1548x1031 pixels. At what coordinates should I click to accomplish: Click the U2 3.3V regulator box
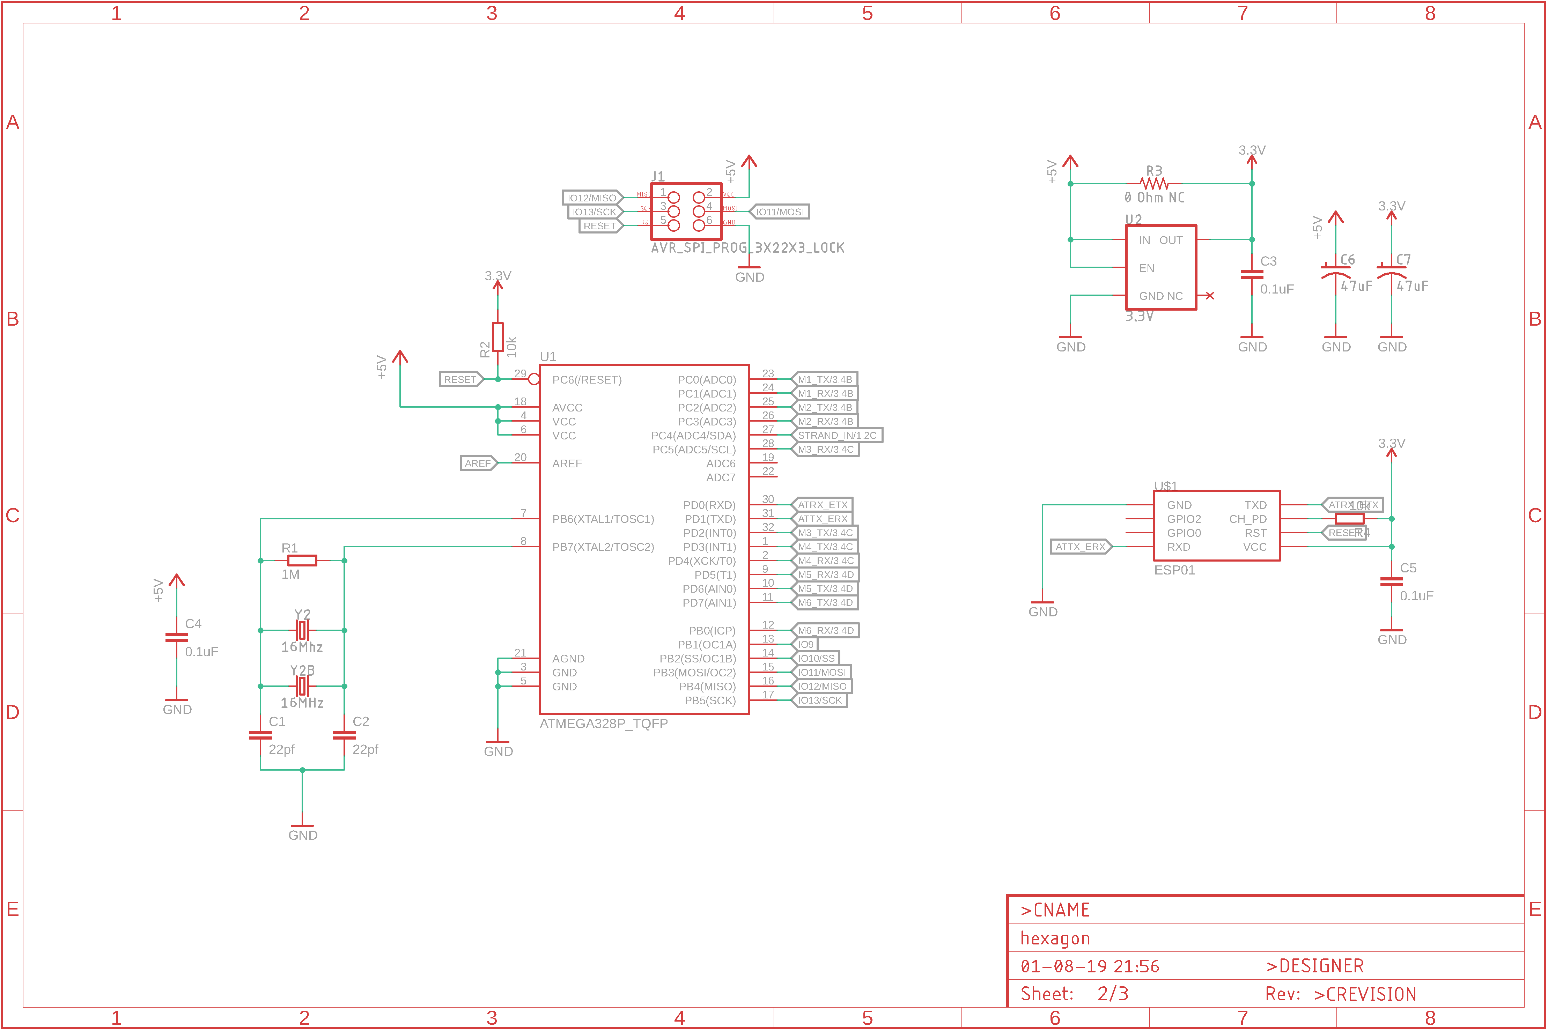[1161, 268]
